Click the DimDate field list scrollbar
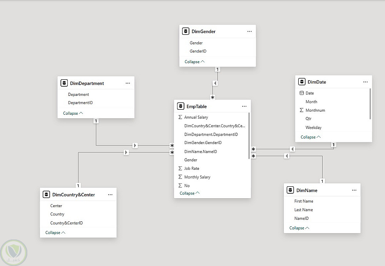Viewport: 385px width, 266px height. pos(370,103)
